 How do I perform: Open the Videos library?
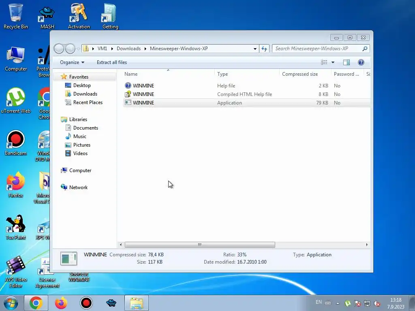[80, 153]
